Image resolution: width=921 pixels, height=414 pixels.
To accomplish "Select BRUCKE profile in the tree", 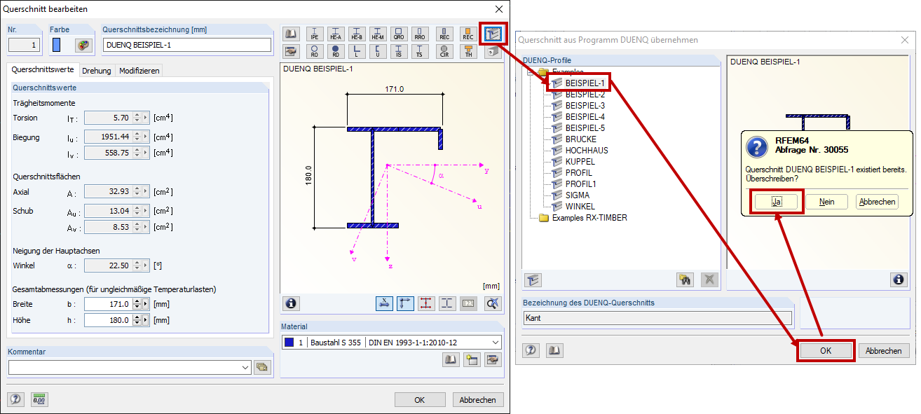I will pyautogui.click(x=581, y=139).
